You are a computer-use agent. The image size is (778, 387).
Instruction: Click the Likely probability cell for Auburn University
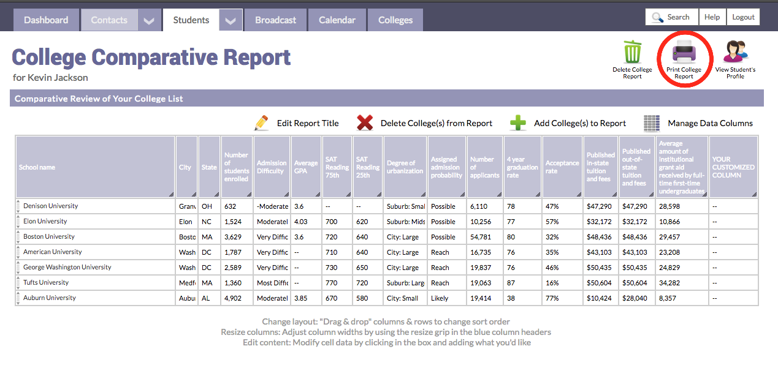(x=447, y=298)
